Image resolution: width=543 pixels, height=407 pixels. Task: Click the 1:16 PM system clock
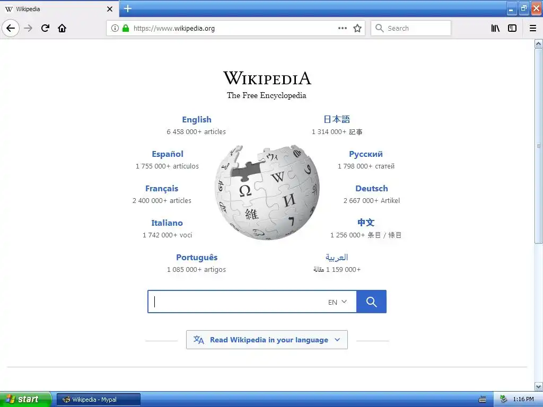point(523,399)
